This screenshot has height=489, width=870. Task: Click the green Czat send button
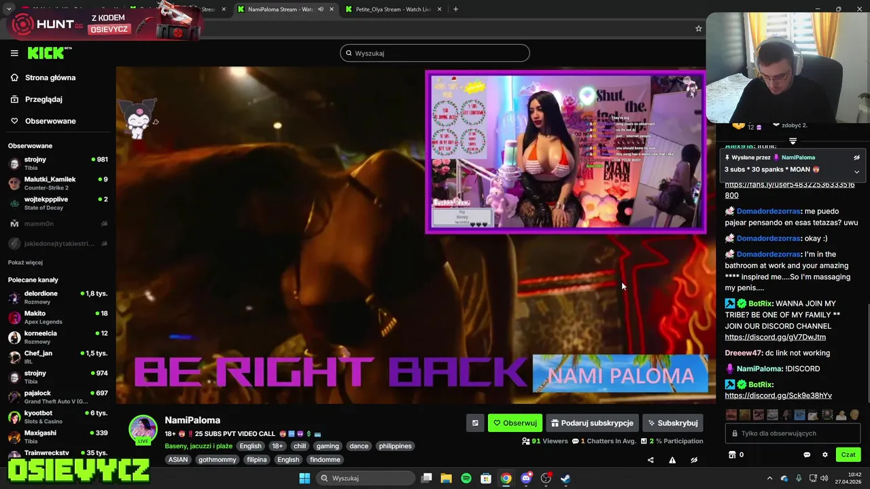click(848, 454)
